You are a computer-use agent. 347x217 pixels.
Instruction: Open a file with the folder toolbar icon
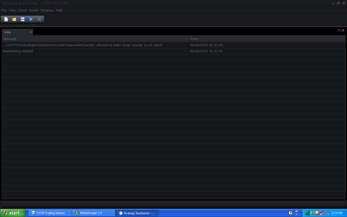click(14, 19)
